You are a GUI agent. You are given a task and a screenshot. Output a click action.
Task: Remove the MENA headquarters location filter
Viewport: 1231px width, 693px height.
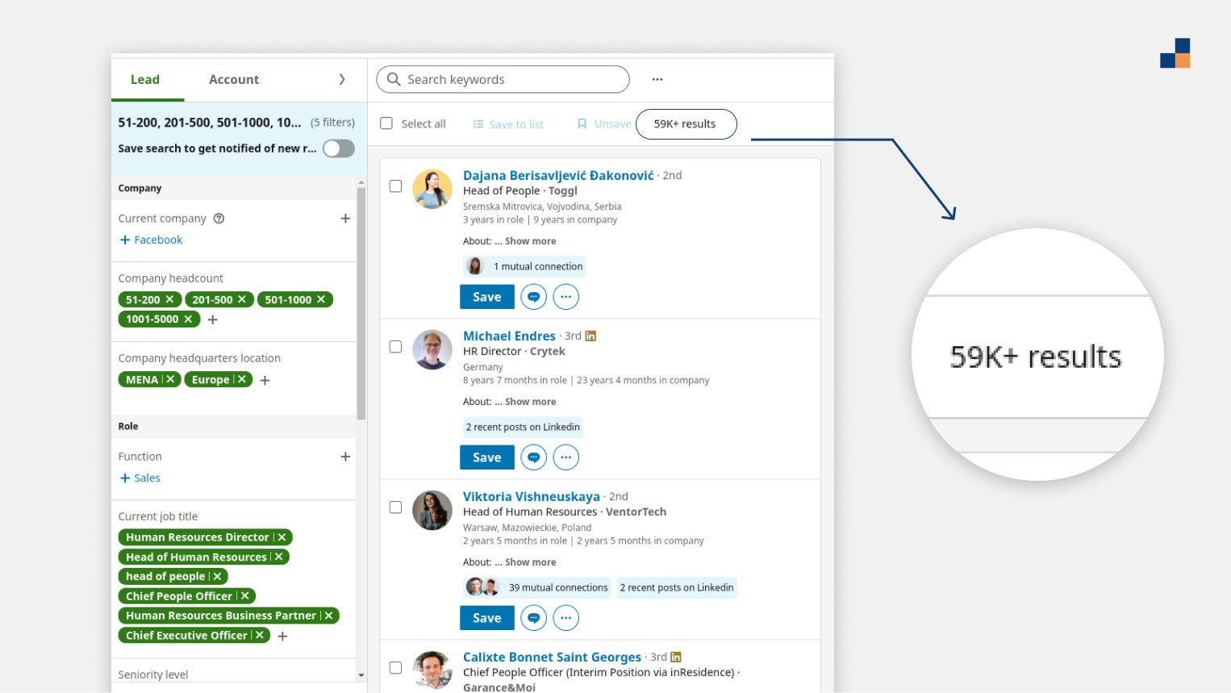point(170,379)
